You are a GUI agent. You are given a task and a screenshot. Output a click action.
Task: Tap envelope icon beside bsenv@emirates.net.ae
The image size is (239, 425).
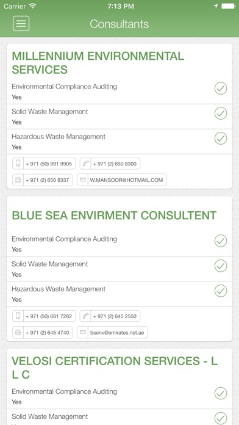(x=82, y=332)
